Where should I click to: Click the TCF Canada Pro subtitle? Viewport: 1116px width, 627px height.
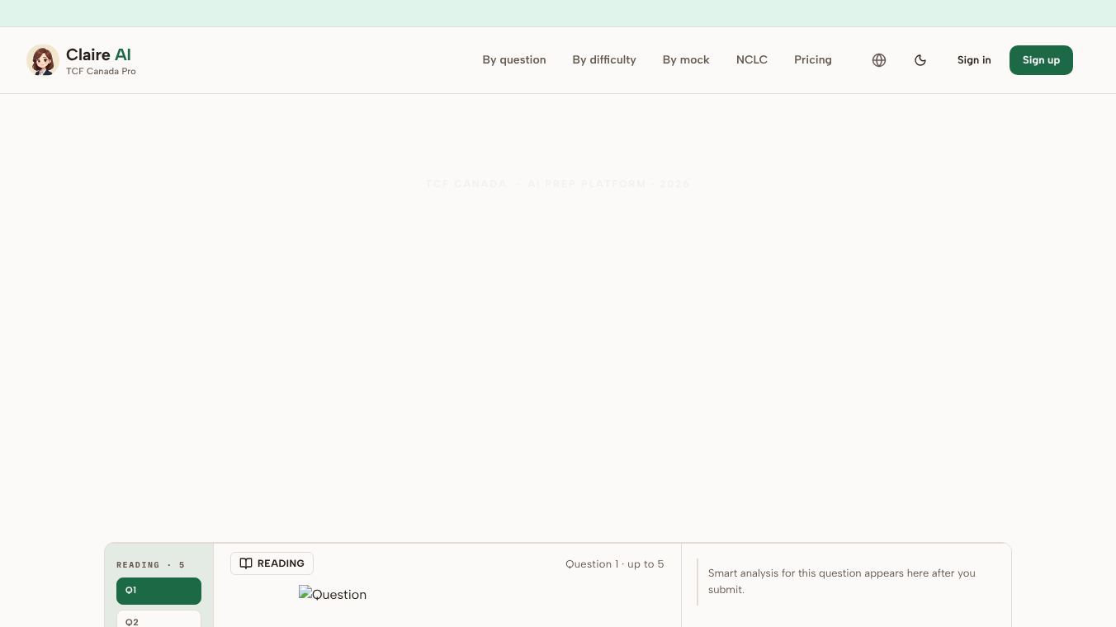coord(101,72)
